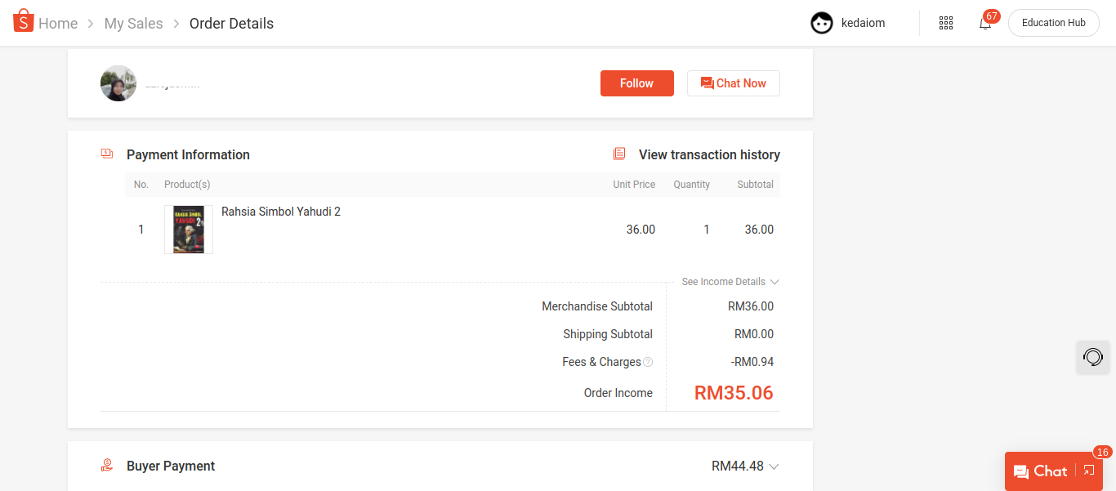
Task: Click the Shopee logo icon
Action: [x=24, y=21]
